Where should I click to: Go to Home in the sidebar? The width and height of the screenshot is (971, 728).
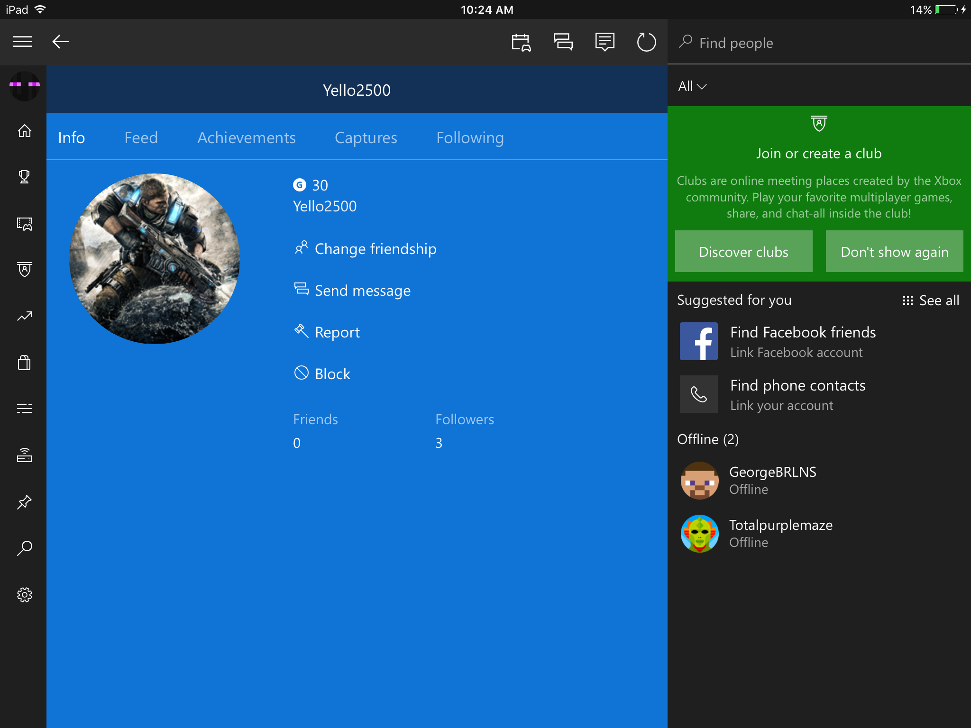[x=25, y=131]
